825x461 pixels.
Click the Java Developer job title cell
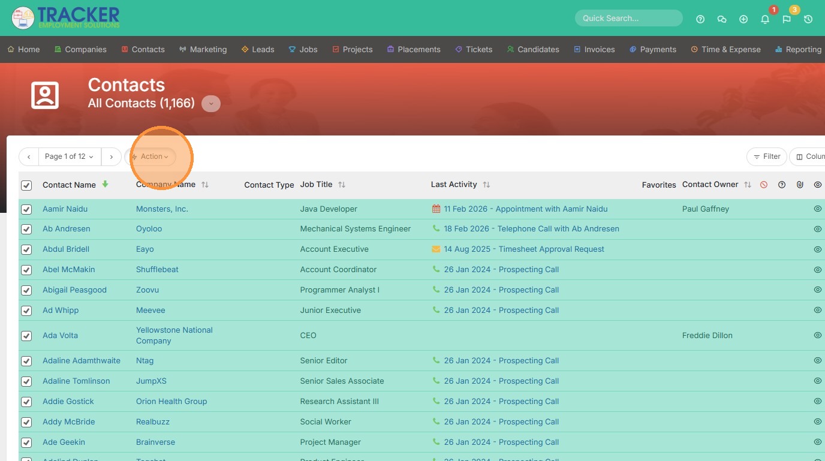tap(329, 209)
